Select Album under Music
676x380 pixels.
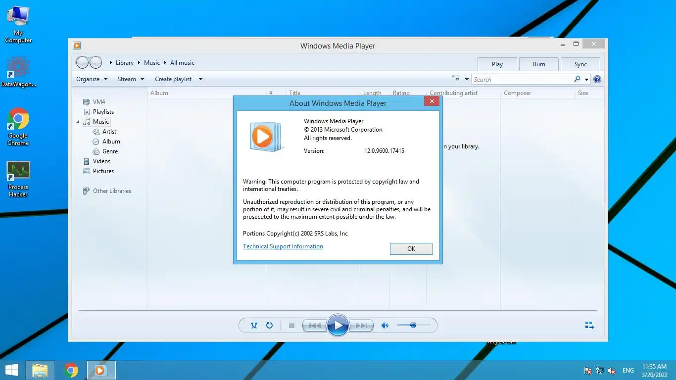(x=111, y=142)
